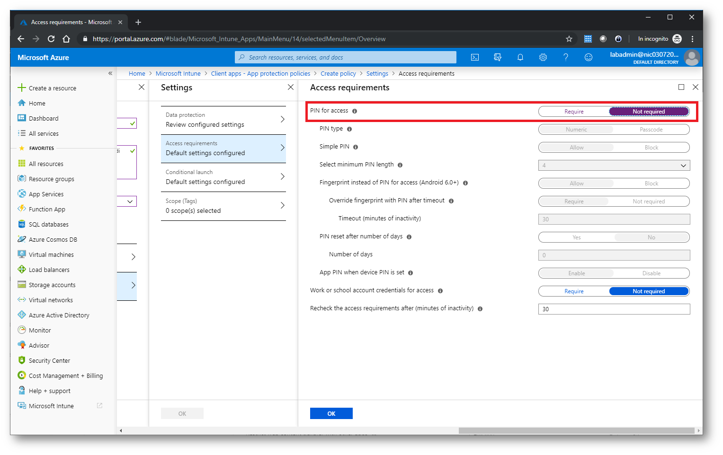This screenshot has height=455, width=723.
Task: Go to Create policy breadcrumb link
Action: click(x=338, y=73)
